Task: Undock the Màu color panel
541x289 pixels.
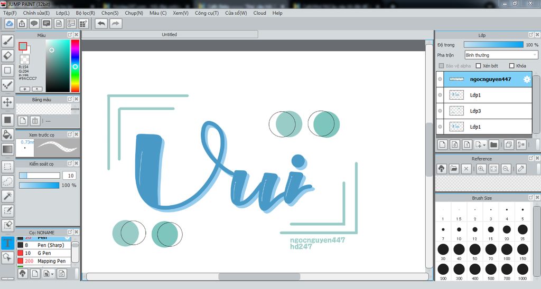Action: pyautogui.click(x=70, y=35)
